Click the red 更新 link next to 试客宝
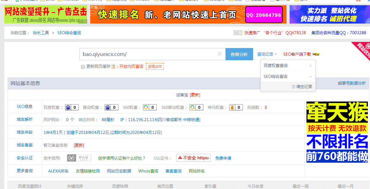The image size is (370, 189). coord(195,95)
